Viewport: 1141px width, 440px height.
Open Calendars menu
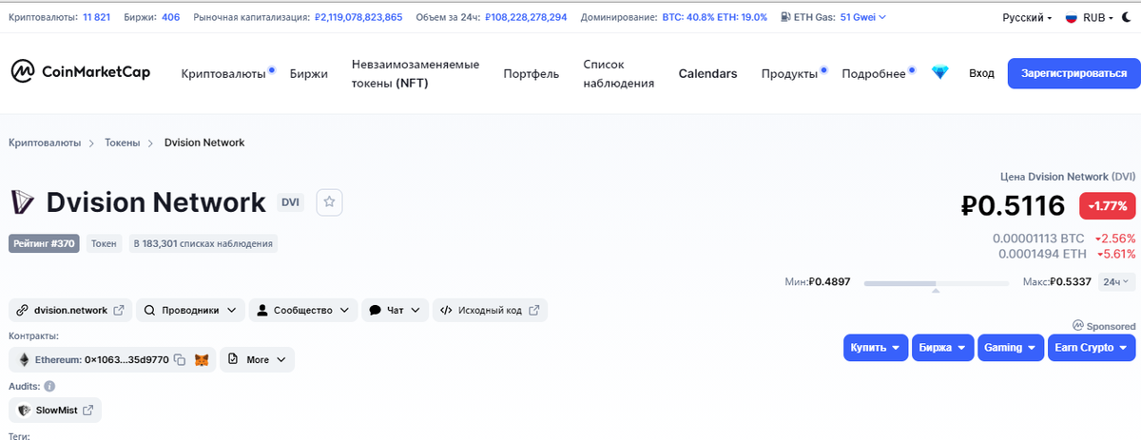(x=707, y=74)
